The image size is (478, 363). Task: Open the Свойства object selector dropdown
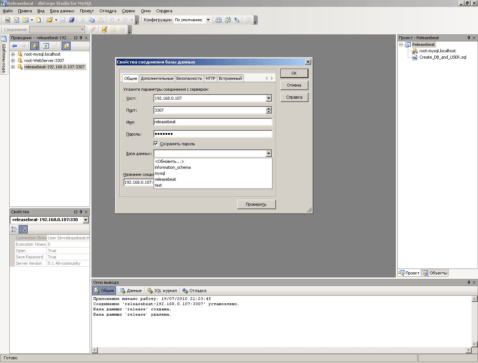pyautogui.click(x=86, y=220)
